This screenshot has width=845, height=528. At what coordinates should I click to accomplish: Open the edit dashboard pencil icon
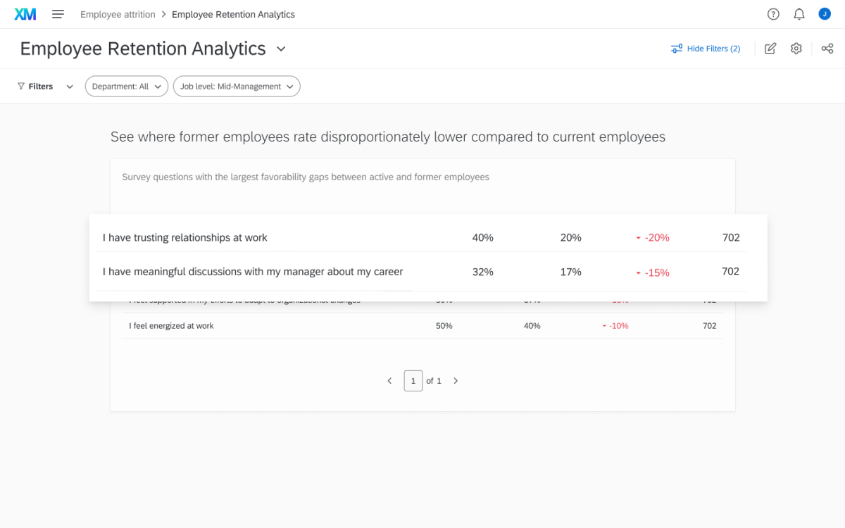coord(770,48)
